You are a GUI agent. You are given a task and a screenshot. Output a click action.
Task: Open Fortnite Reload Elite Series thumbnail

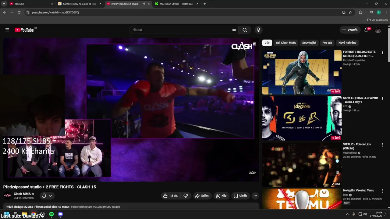coord(302,72)
